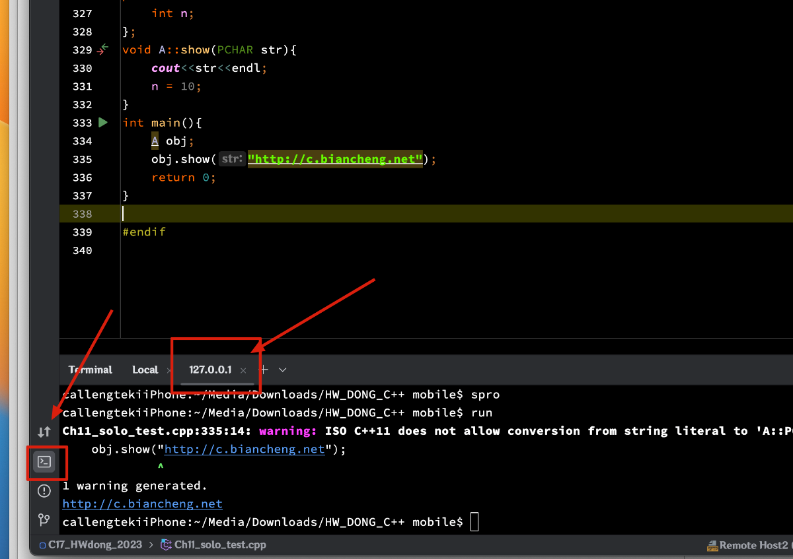Place cursor at the terminal prompt caret
The width and height of the screenshot is (793, 559).
tap(474, 522)
